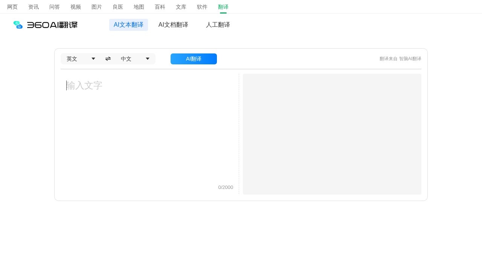Screen dimensions: 482x271
Task: Select 视频 in the top navigation
Action: pos(76,7)
